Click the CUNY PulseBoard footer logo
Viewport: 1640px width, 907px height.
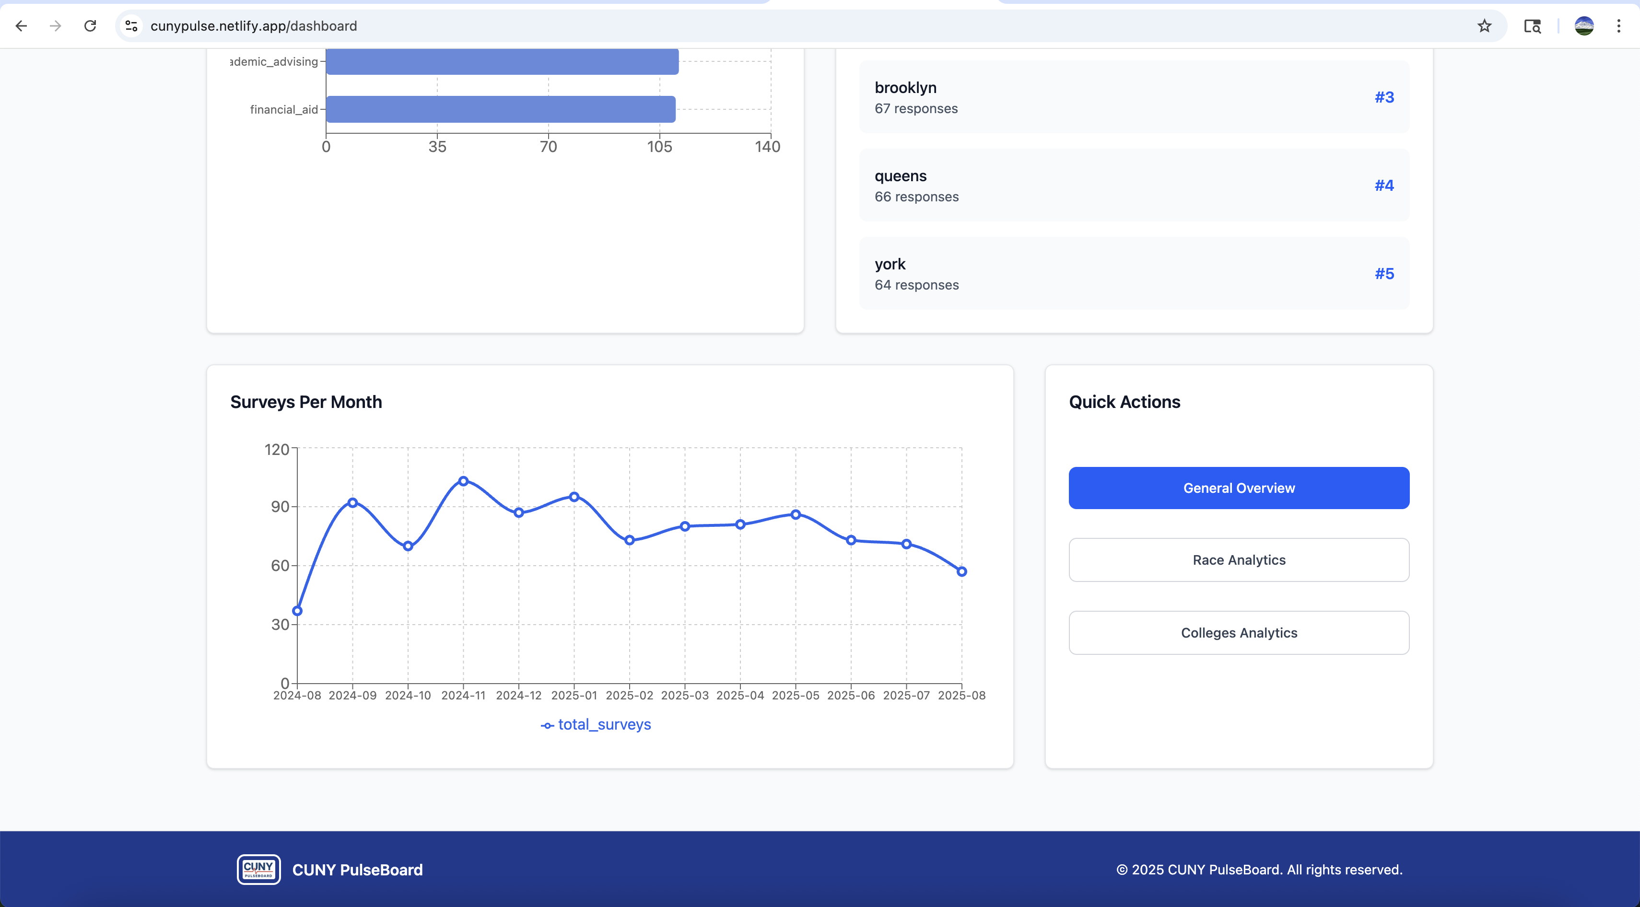pyautogui.click(x=258, y=870)
